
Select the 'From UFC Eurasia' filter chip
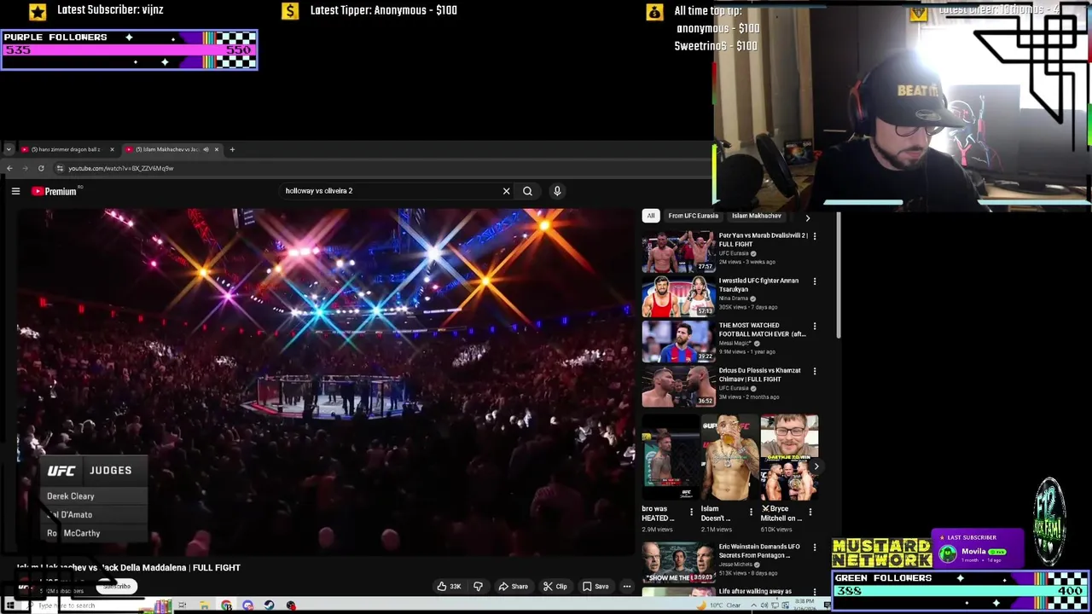point(693,216)
